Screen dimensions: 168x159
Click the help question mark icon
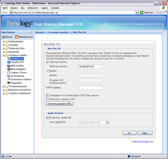165,32
